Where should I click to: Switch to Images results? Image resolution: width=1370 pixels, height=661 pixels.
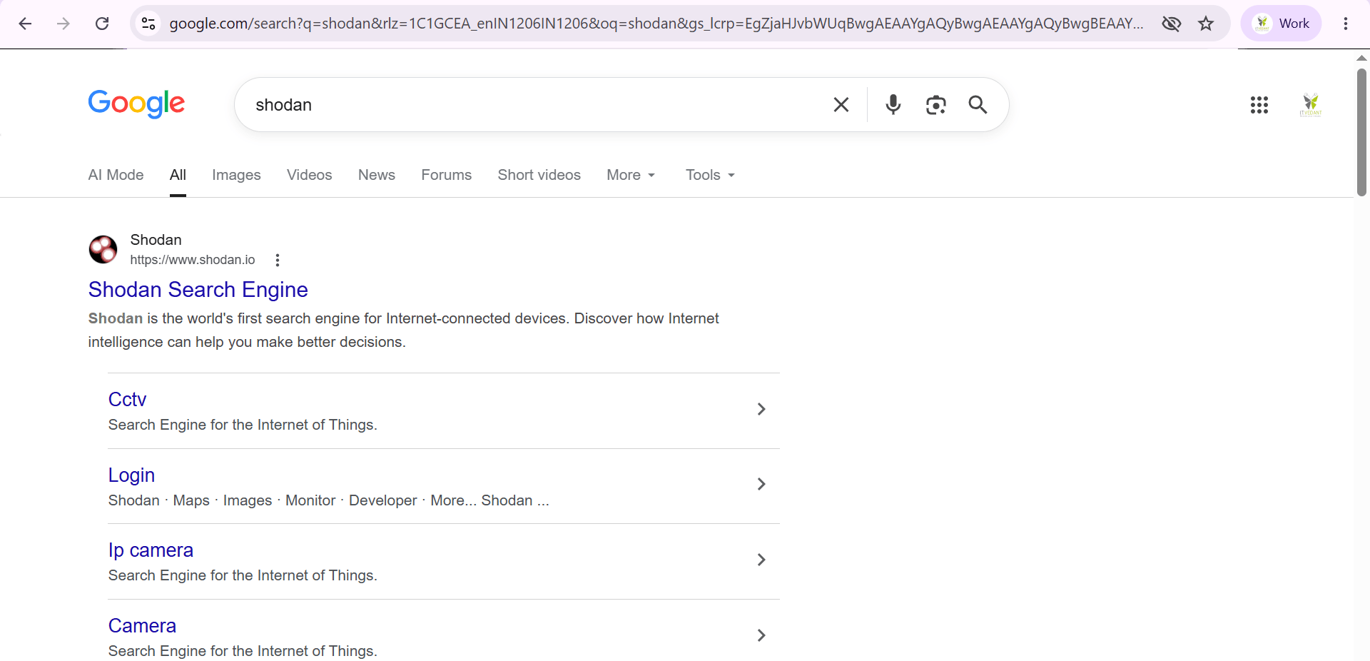236,175
